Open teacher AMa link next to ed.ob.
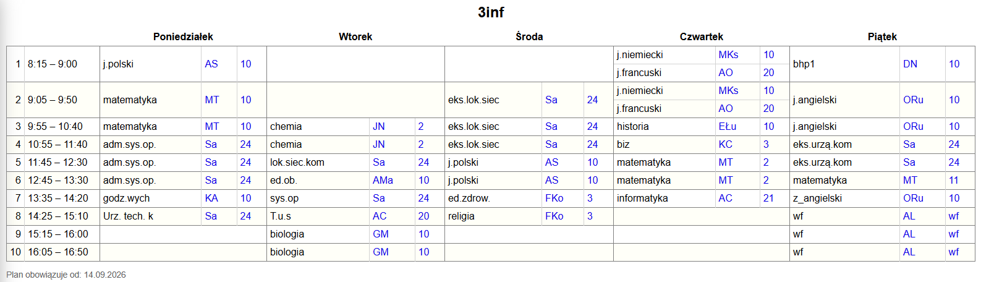 [x=383, y=180]
